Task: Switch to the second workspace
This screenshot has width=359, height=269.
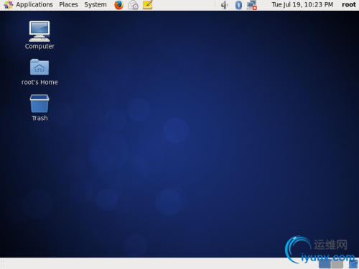Action: (x=337, y=264)
